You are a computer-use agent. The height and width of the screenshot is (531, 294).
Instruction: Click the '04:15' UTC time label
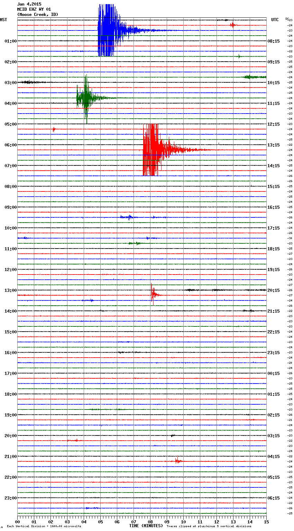(274, 457)
